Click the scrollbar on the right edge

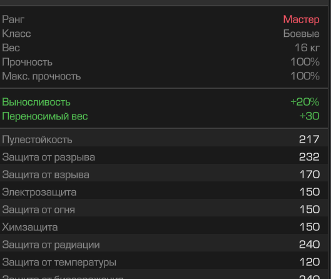tap(330, 139)
